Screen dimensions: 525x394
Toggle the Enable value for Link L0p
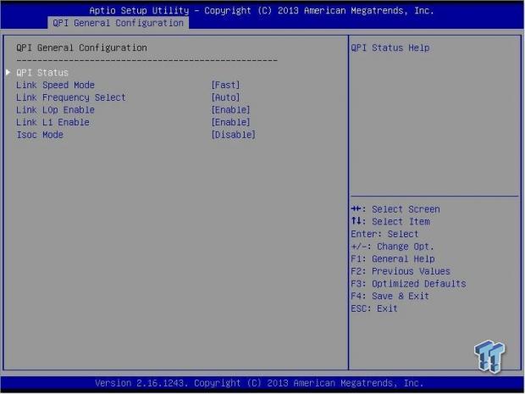(x=230, y=110)
